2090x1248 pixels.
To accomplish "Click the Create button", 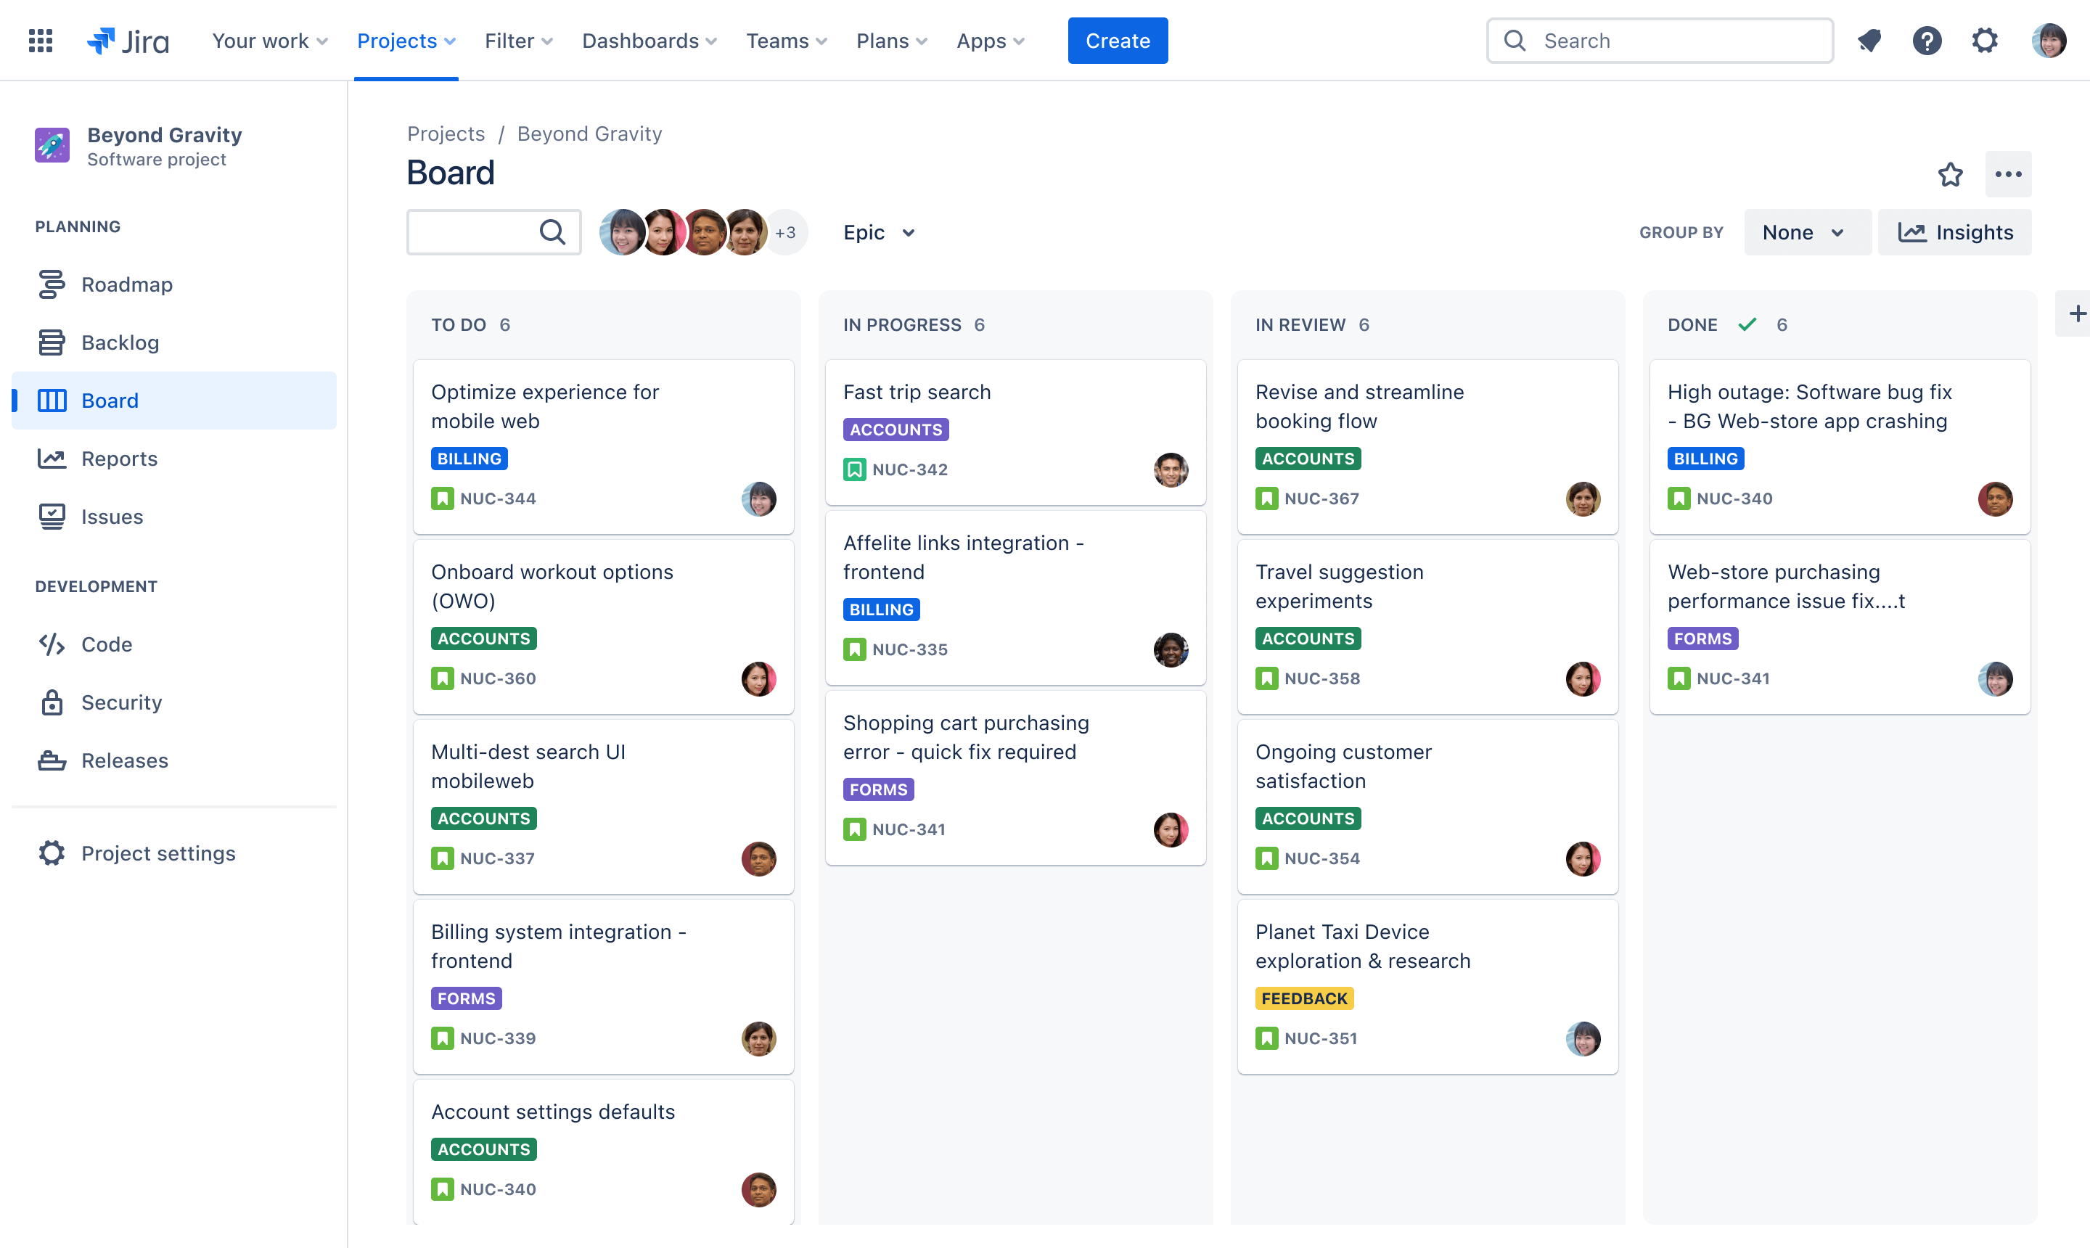I will tap(1115, 40).
